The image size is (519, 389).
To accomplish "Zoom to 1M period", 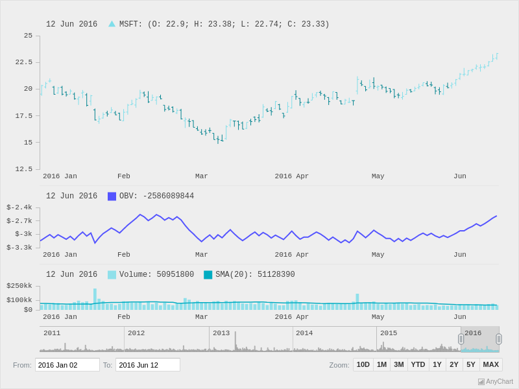I will pos(381,364).
